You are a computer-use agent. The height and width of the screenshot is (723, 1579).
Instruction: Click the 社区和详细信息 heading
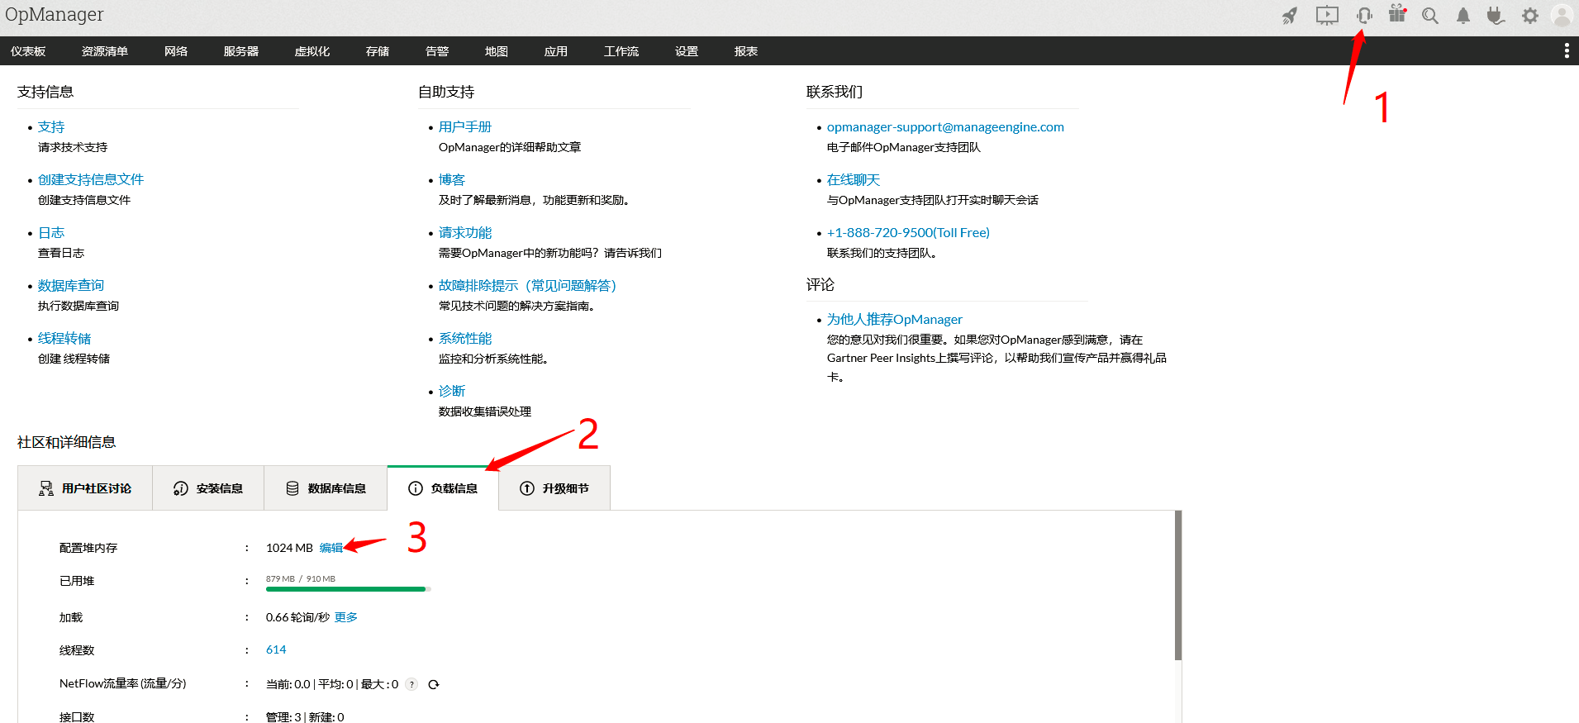click(x=67, y=442)
